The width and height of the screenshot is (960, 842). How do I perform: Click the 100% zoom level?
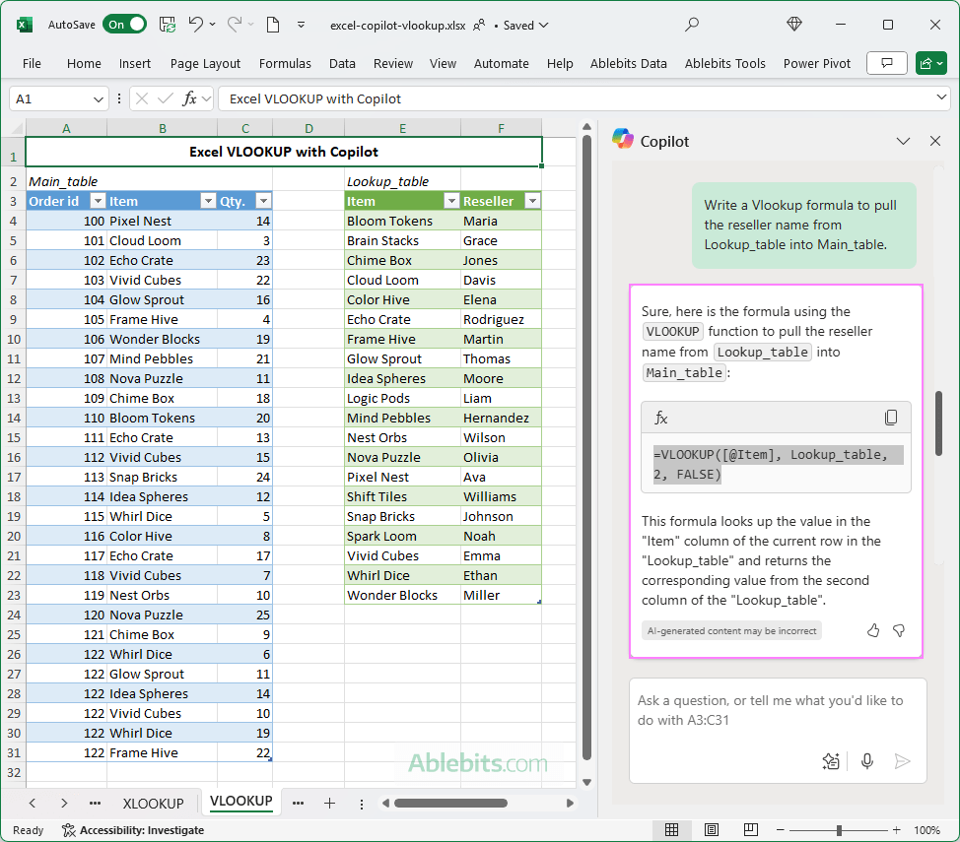926,830
